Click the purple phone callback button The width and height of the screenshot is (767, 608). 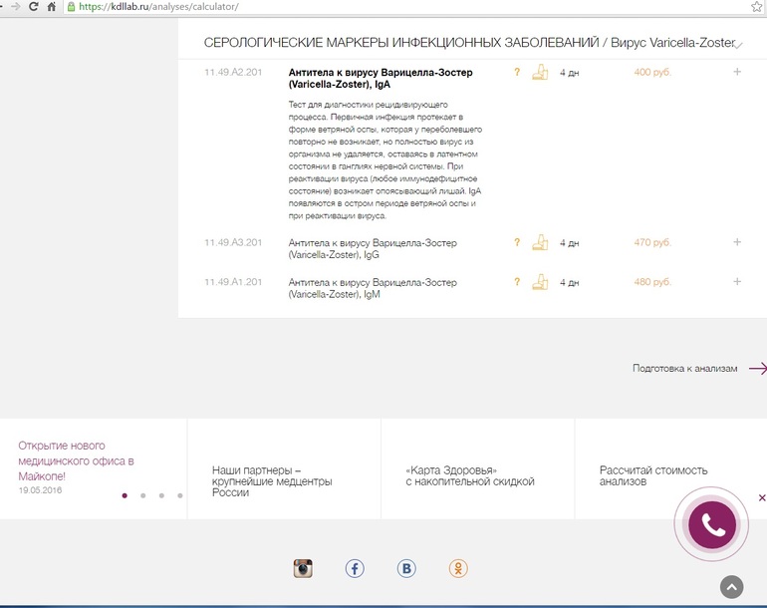pyautogui.click(x=712, y=524)
